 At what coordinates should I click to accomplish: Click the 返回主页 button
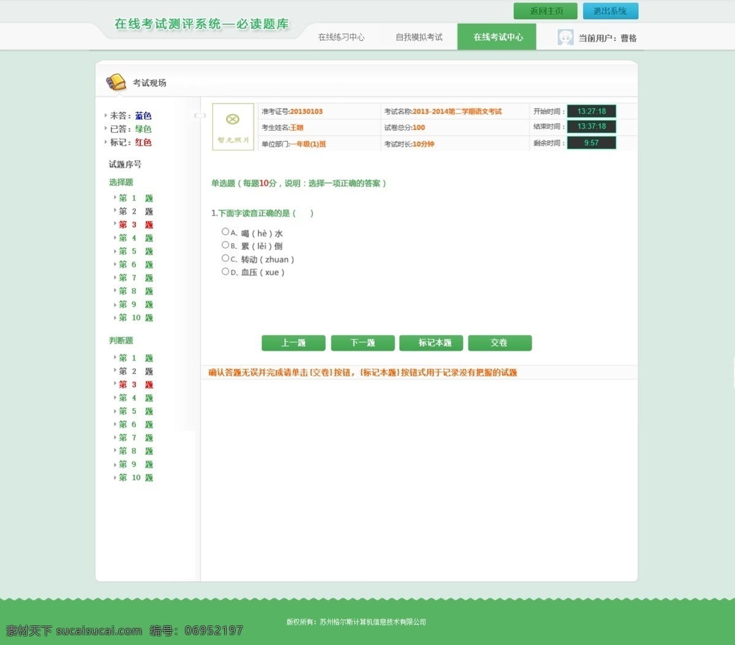click(x=546, y=11)
